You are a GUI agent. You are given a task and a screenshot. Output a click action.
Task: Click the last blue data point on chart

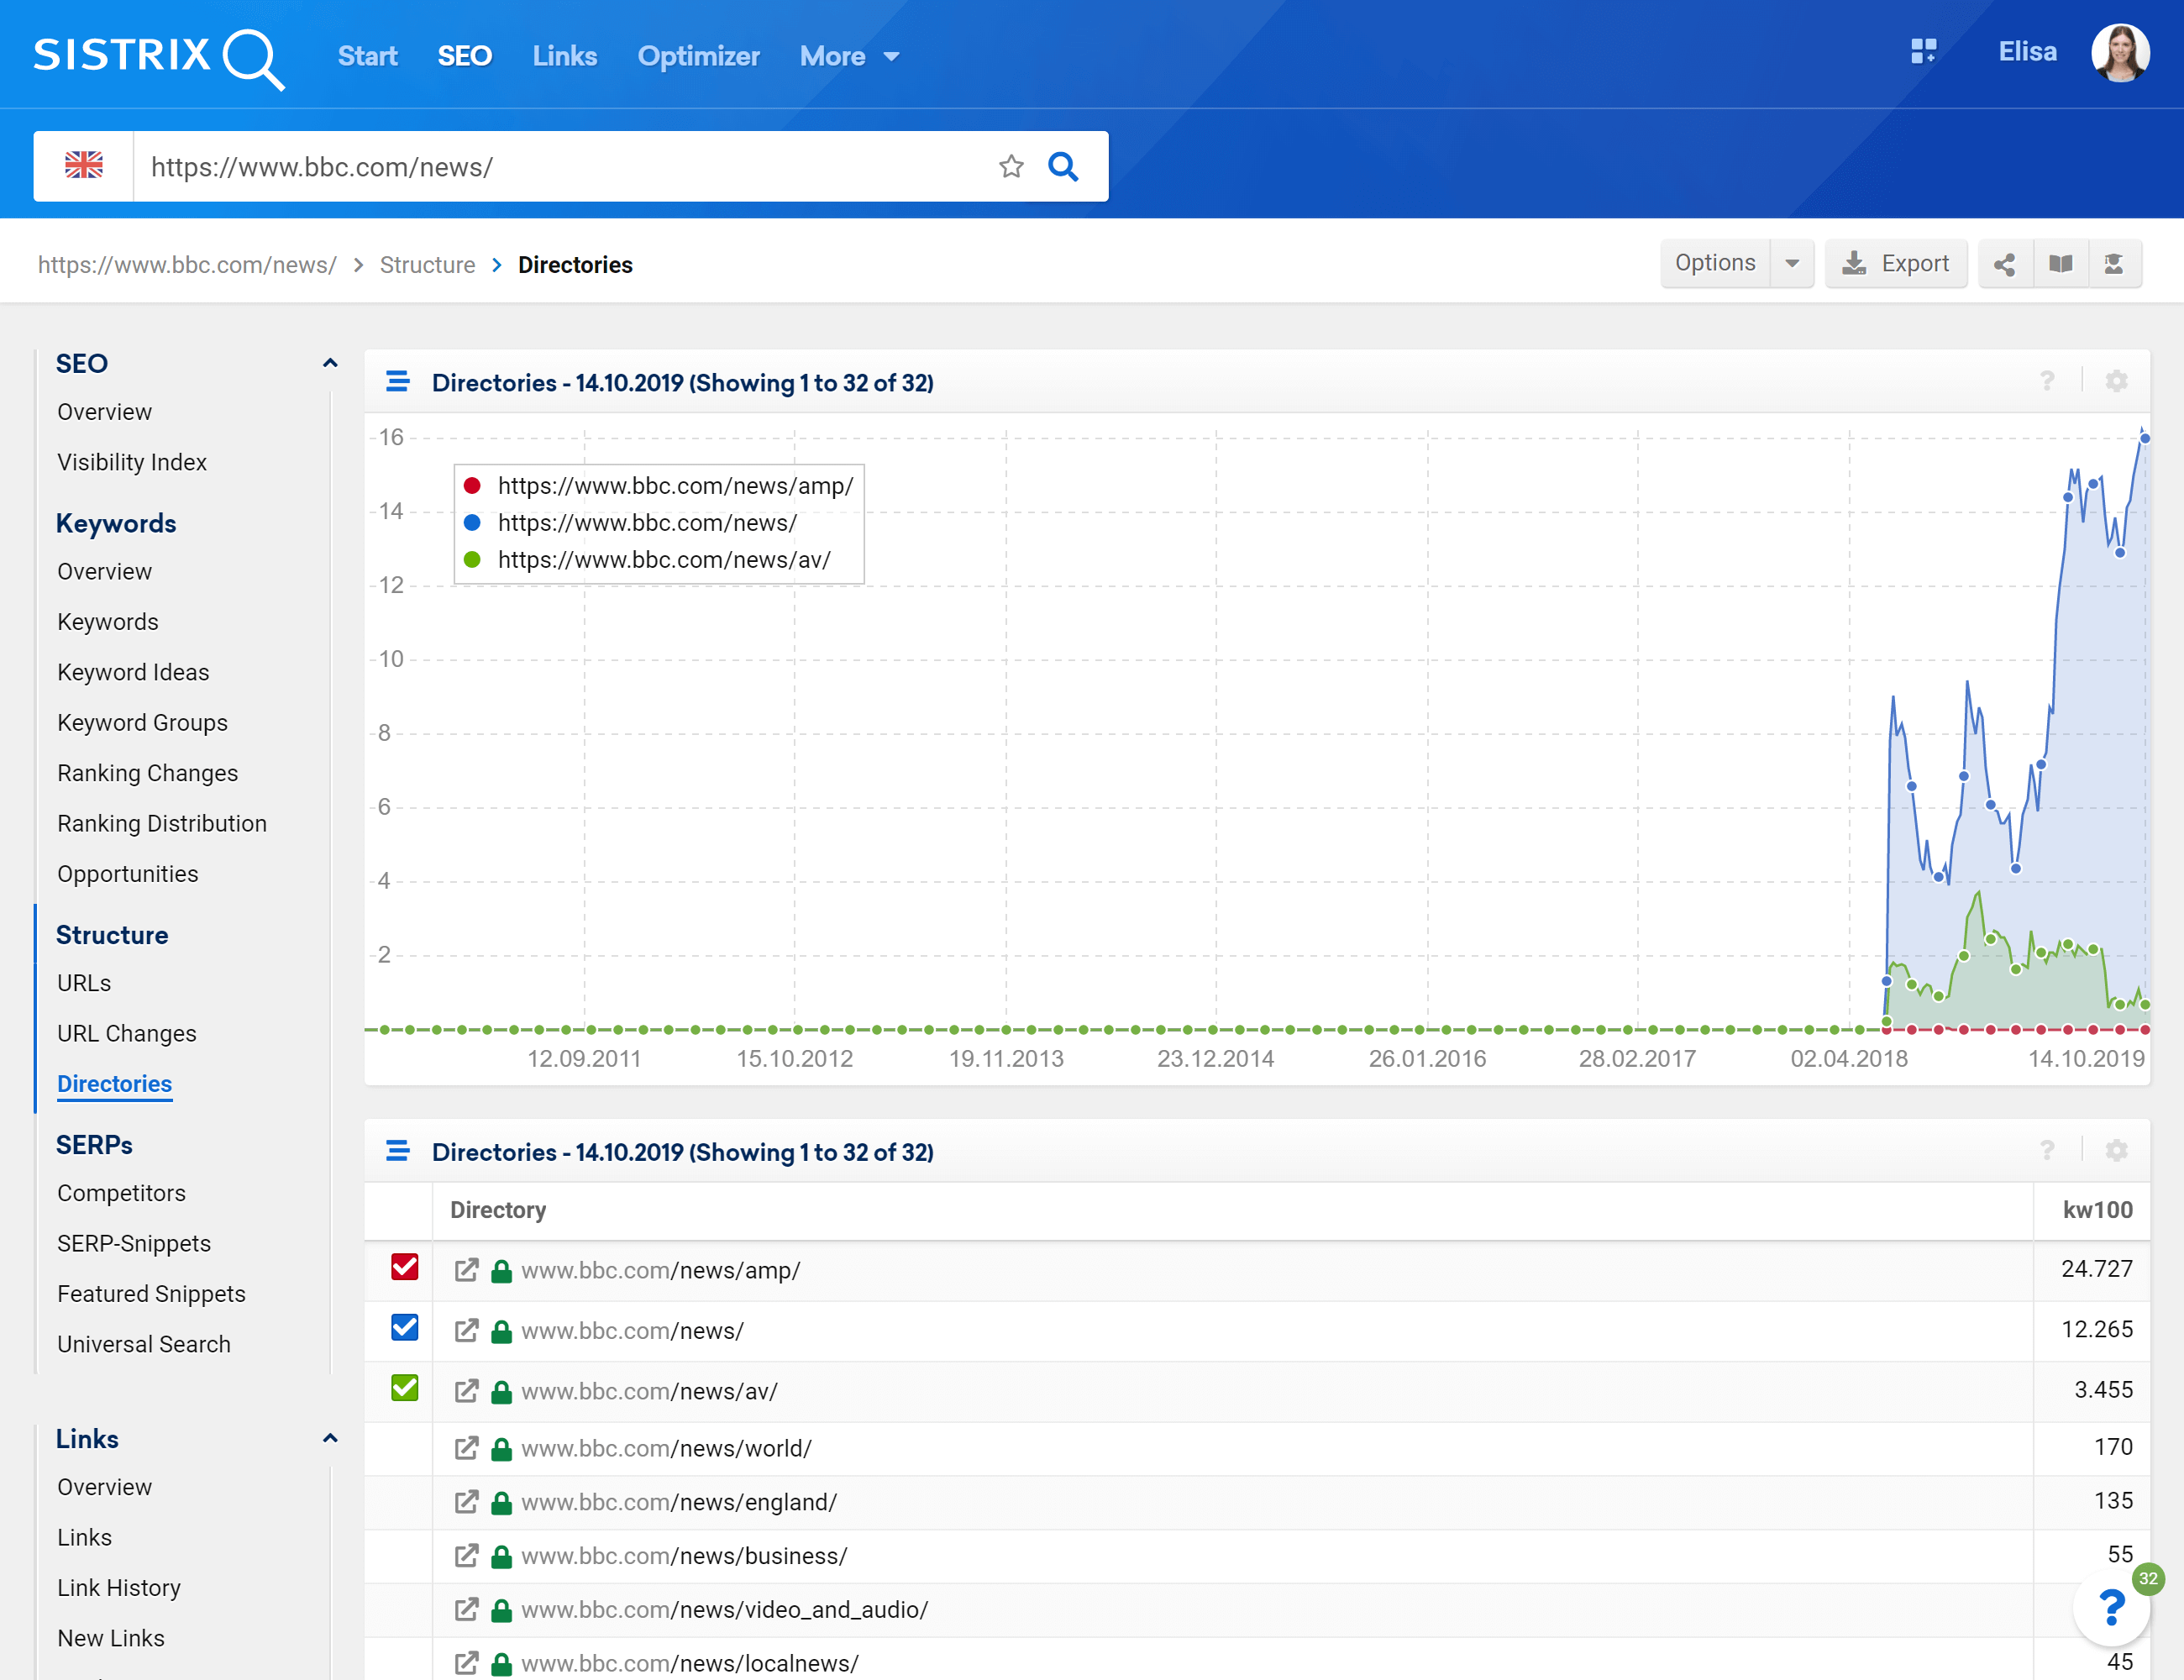pos(2144,438)
